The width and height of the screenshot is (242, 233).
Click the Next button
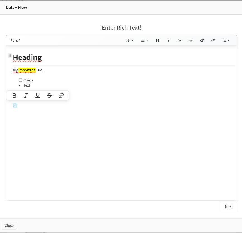pos(229,207)
